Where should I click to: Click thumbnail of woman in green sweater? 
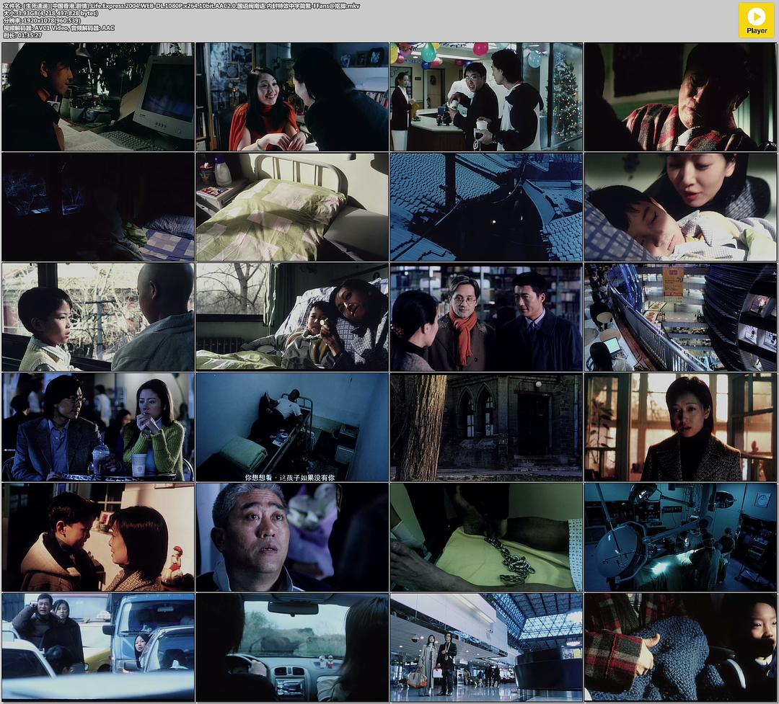(98, 427)
